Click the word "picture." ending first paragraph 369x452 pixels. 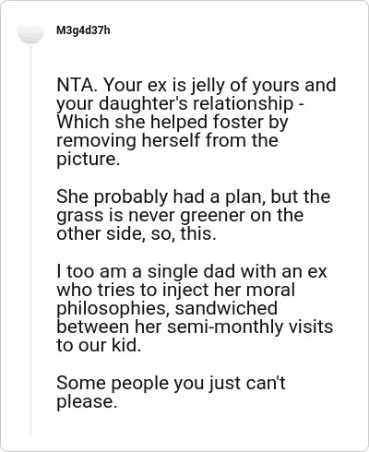tap(89, 160)
